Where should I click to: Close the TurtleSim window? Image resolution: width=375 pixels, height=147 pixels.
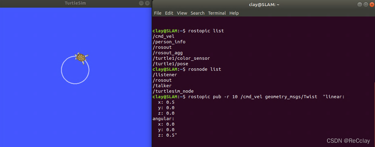coord(148,3)
